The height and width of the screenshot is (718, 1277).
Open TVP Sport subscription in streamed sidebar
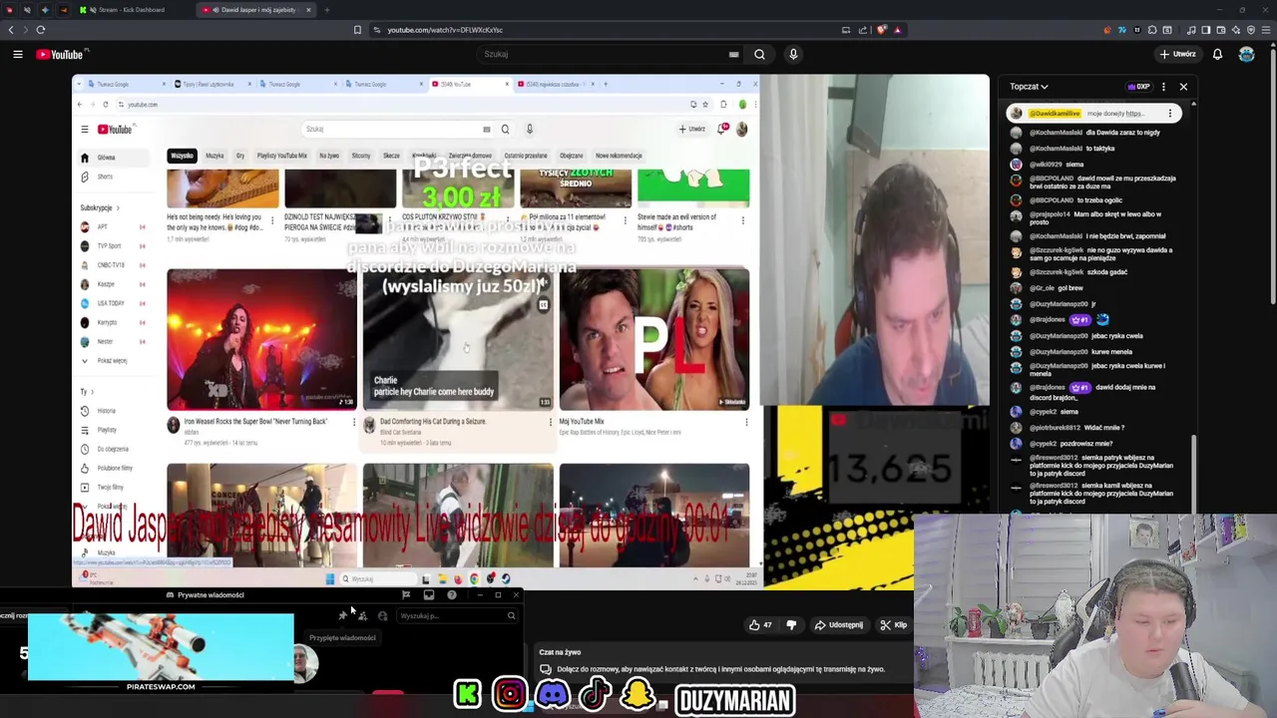[112, 245]
